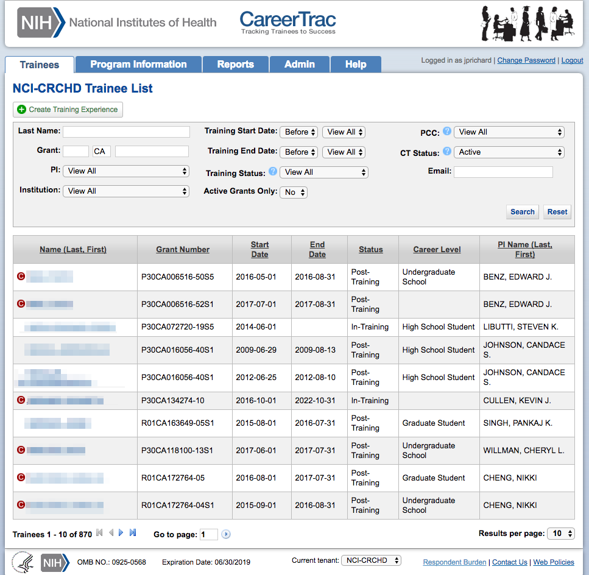Open the PCC help question-mark icon
The width and height of the screenshot is (589, 575).
pos(446,131)
